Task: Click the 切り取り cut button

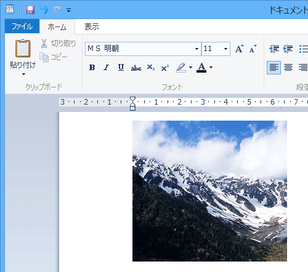Action: pyautogui.click(x=59, y=44)
